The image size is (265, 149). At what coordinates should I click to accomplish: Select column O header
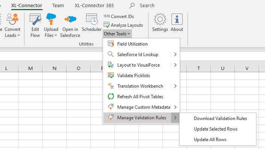click(x=79, y=68)
